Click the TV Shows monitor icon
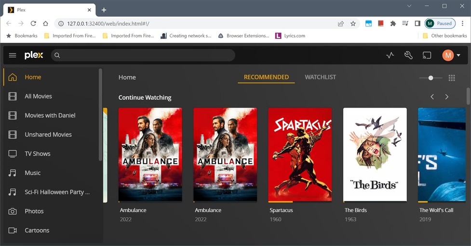Image resolution: width=471 pixels, height=246 pixels. (13, 154)
